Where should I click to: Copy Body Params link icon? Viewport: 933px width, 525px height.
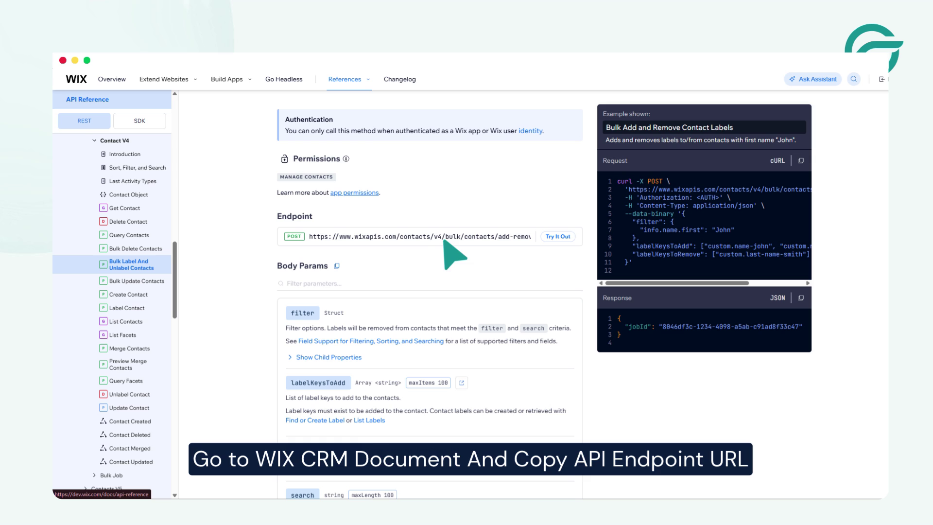[337, 266]
